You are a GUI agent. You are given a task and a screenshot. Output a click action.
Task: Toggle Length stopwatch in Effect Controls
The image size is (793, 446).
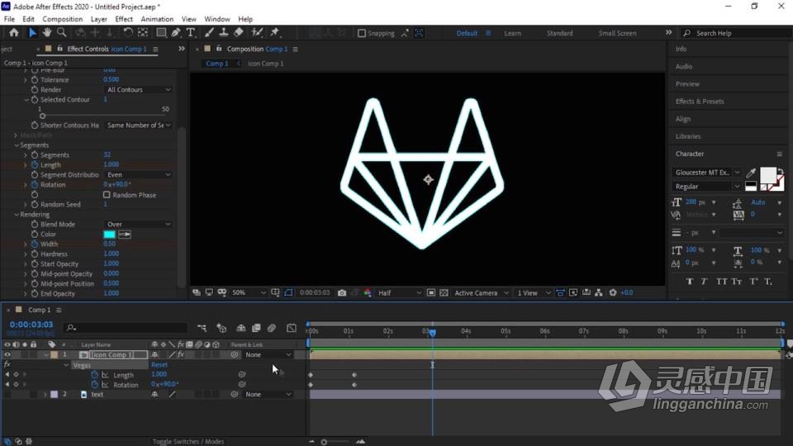click(x=35, y=165)
